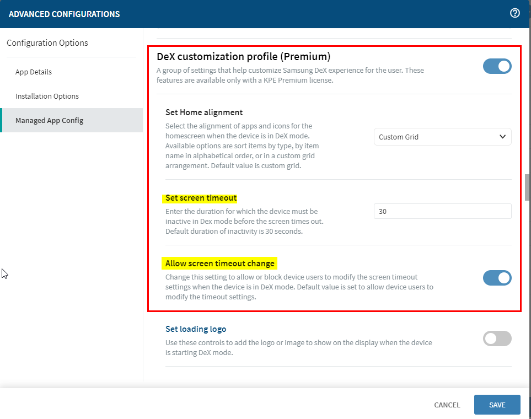Screen dimensions: 531x419
Task: Click the highlighted Allow screen timeout change label
Action: click(219, 264)
